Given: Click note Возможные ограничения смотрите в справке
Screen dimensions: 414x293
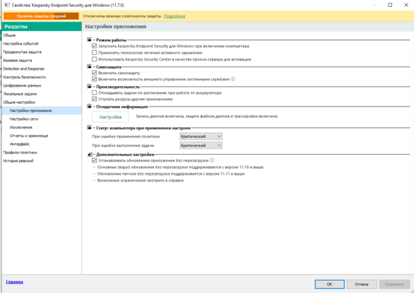Looking at the screenshot, I should (x=141, y=181).
